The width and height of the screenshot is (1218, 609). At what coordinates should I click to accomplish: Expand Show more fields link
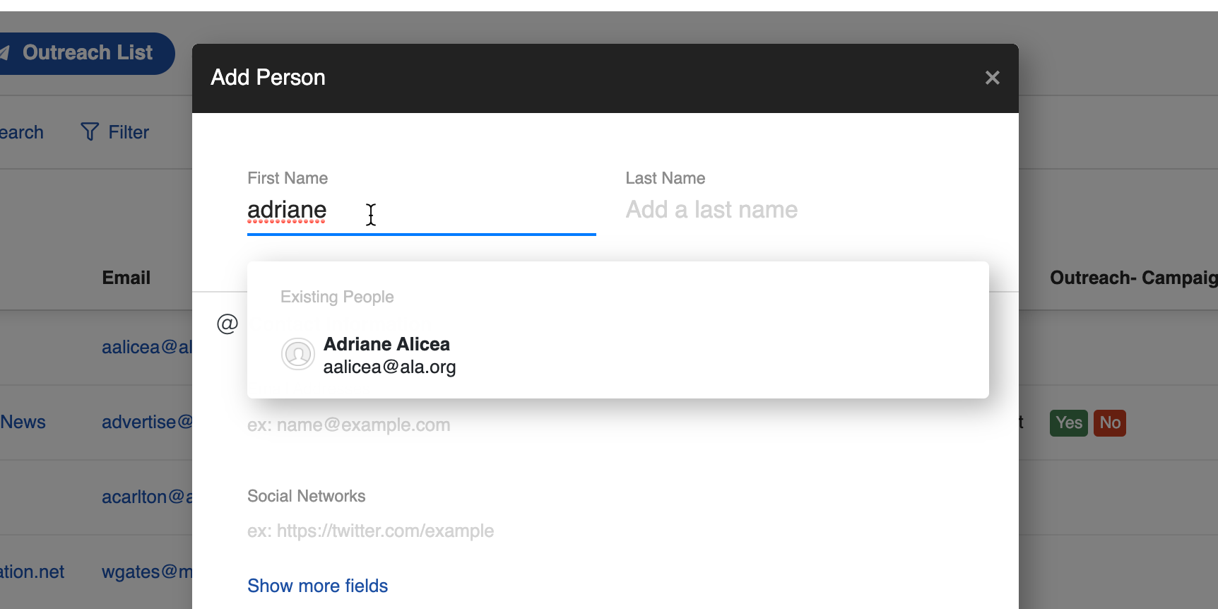coord(317,586)
